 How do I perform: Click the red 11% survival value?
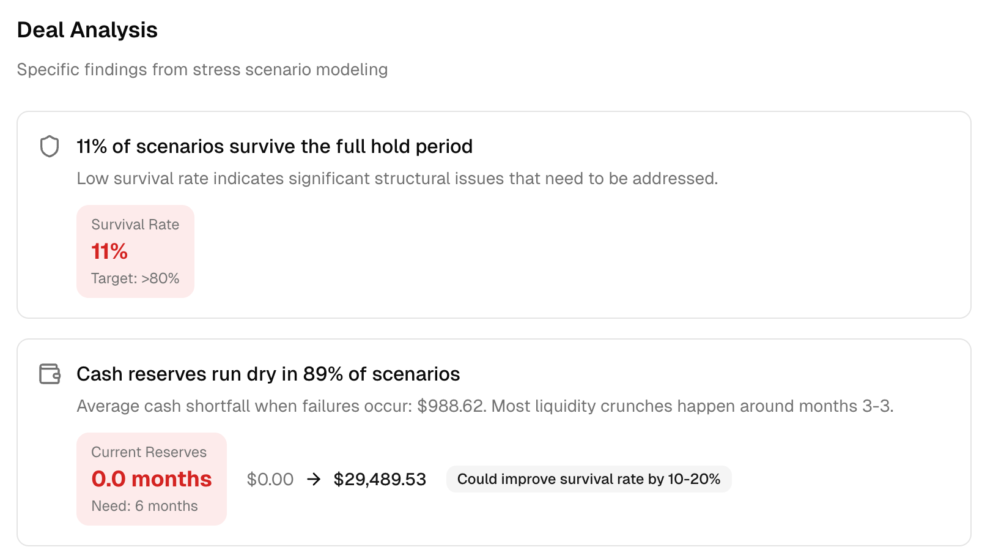pyautogui.click(x=109, y=251)
